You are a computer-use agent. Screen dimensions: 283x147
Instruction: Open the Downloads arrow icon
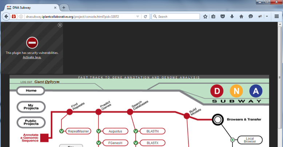click(x=232, y=17)
